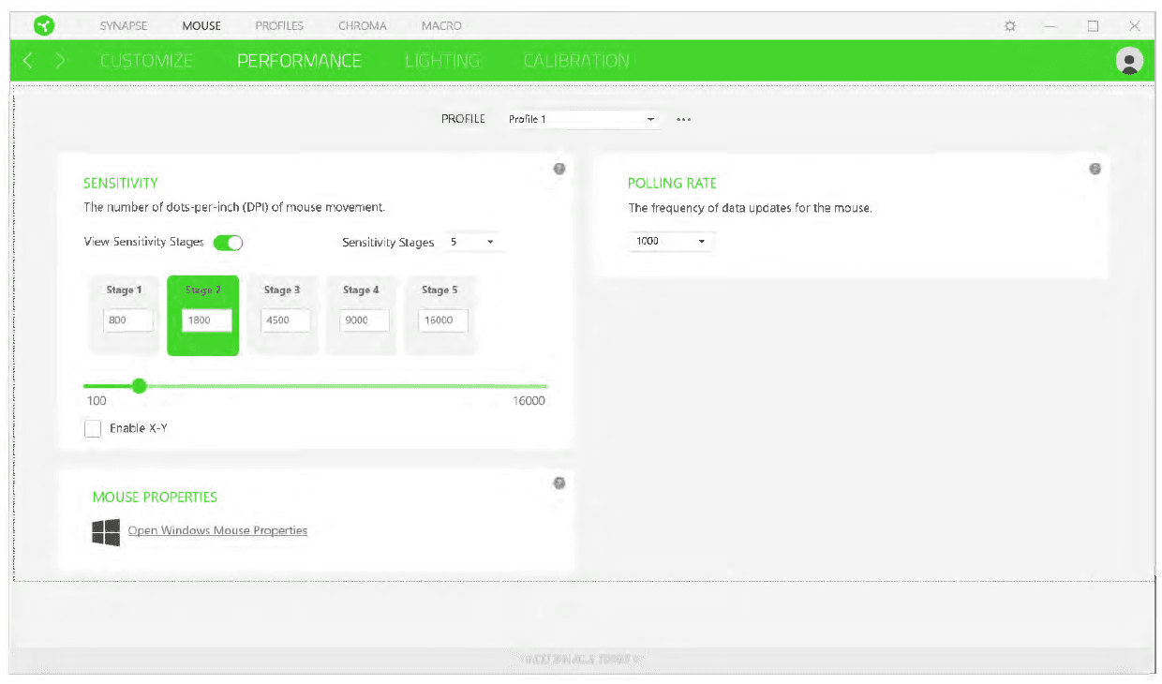The height and width of the screenshot is (684, 1162).
Task: Show the Polling Rate help icon
Action: coord(1095,170)
